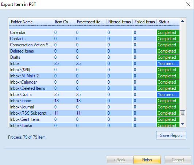194x165 pixels.
Task: Select the Inbox\Inbox row name
Action: pos(31,101)
